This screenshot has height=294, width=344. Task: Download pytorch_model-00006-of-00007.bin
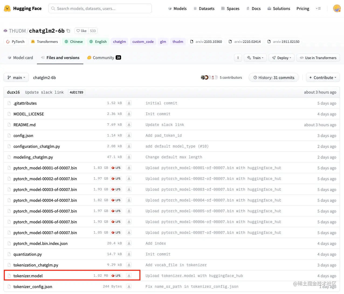129,222
